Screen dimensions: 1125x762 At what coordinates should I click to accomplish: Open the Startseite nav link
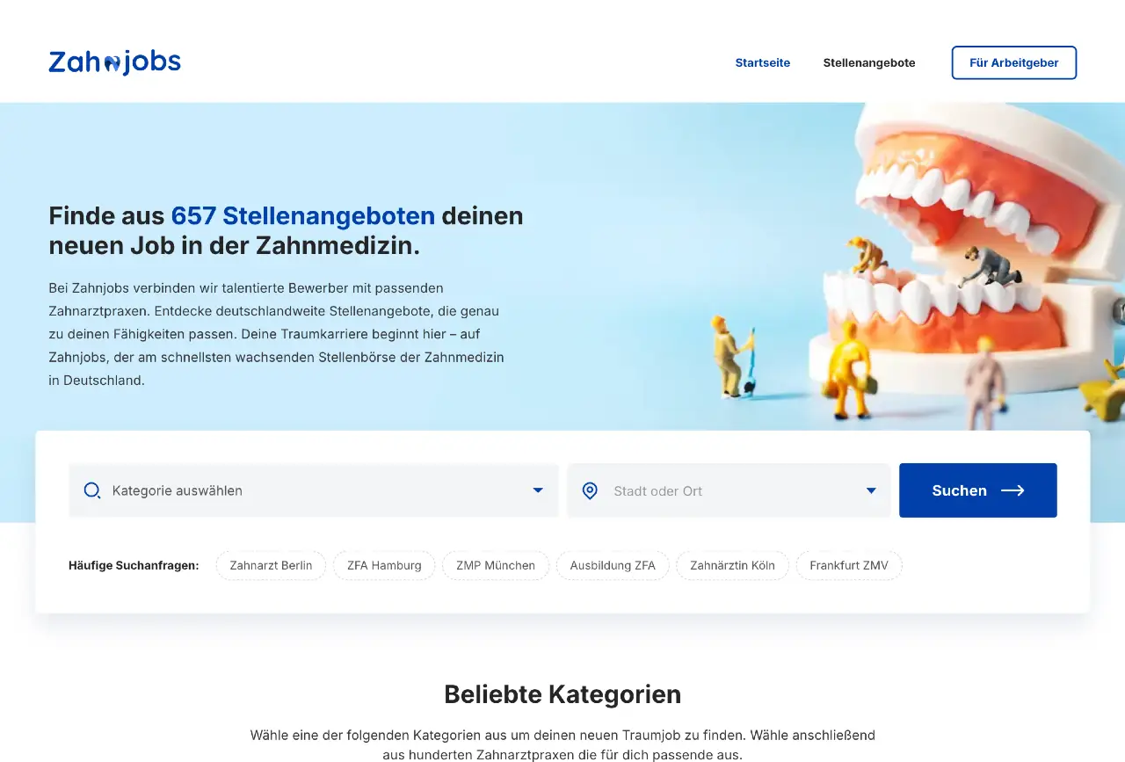(x=762, y=62)
